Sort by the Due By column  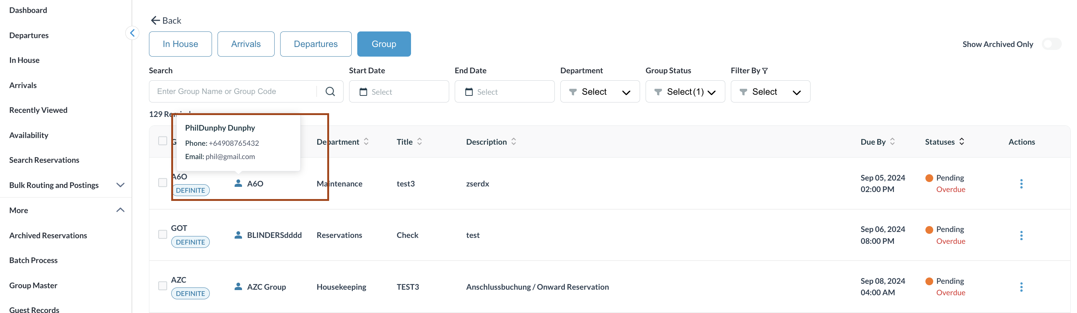click(x=892, y=142)
